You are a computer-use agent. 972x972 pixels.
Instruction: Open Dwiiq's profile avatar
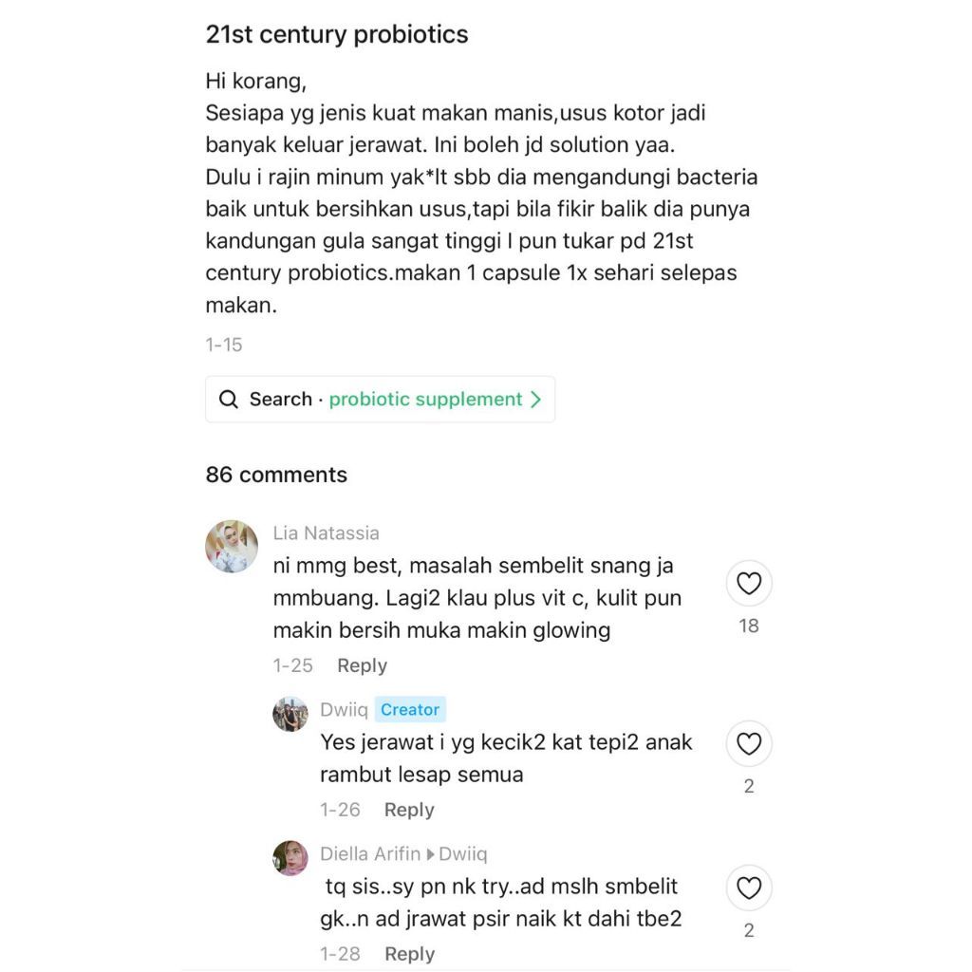click(x=290, y=714)
